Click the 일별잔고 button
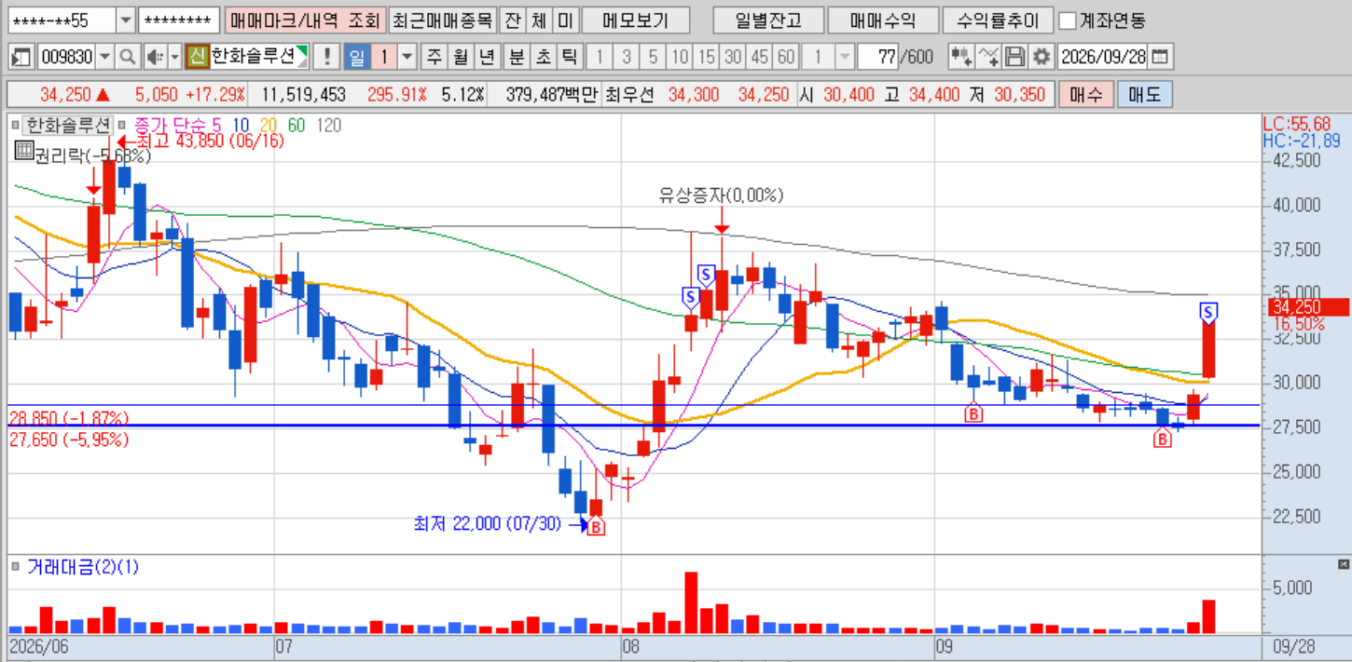The height and width of the screenshot is (662, 1352). (767, 20)
